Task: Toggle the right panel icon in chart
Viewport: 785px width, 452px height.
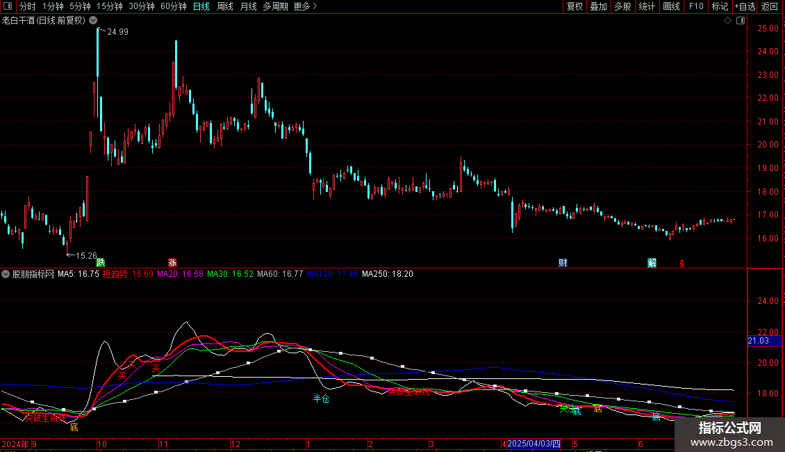Action: pyautogui.click(x=741, y=21)
